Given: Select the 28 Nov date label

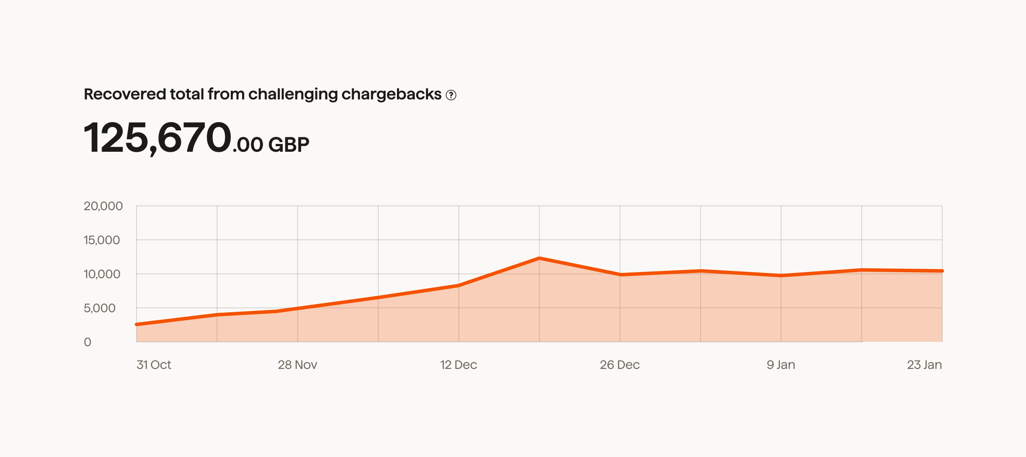Looking at the screenshot, I should (298, 365).
